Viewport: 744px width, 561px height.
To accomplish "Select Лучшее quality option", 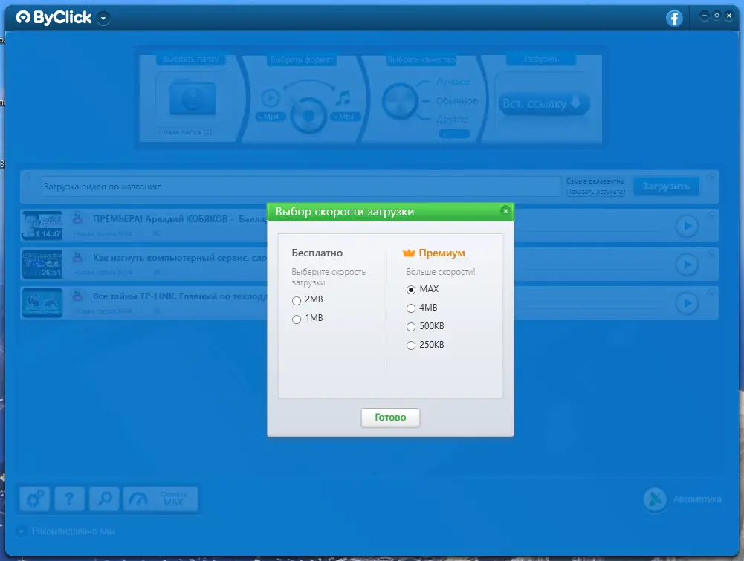I will tap(453, 82).
